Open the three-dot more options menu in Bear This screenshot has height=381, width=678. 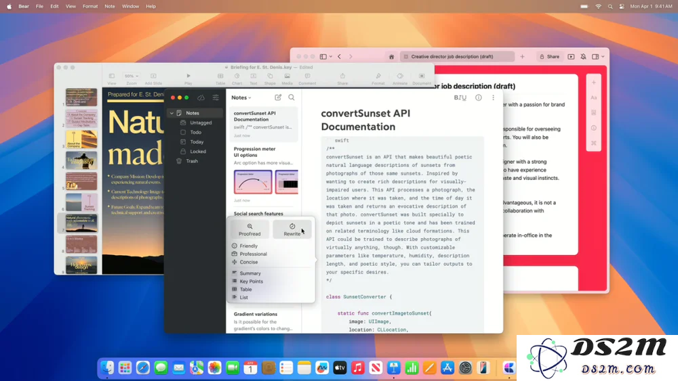coord(493,97)
